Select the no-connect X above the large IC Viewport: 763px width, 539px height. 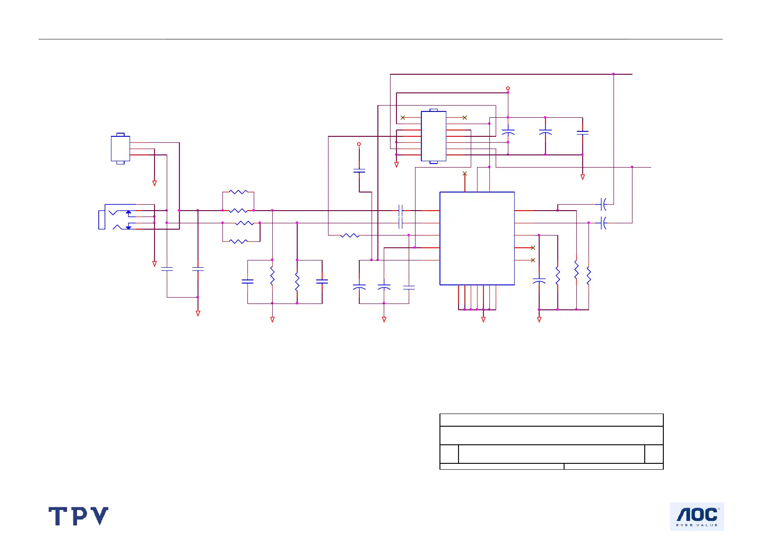click(x=464, y=173)
